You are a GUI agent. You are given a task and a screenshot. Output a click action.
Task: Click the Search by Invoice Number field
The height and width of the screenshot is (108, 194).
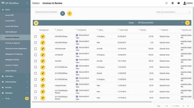(x=47, y=12)
